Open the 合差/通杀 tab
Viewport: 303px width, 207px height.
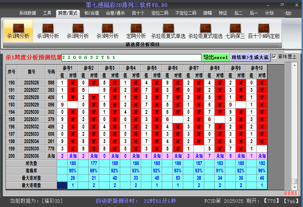(x=115, y=13)
